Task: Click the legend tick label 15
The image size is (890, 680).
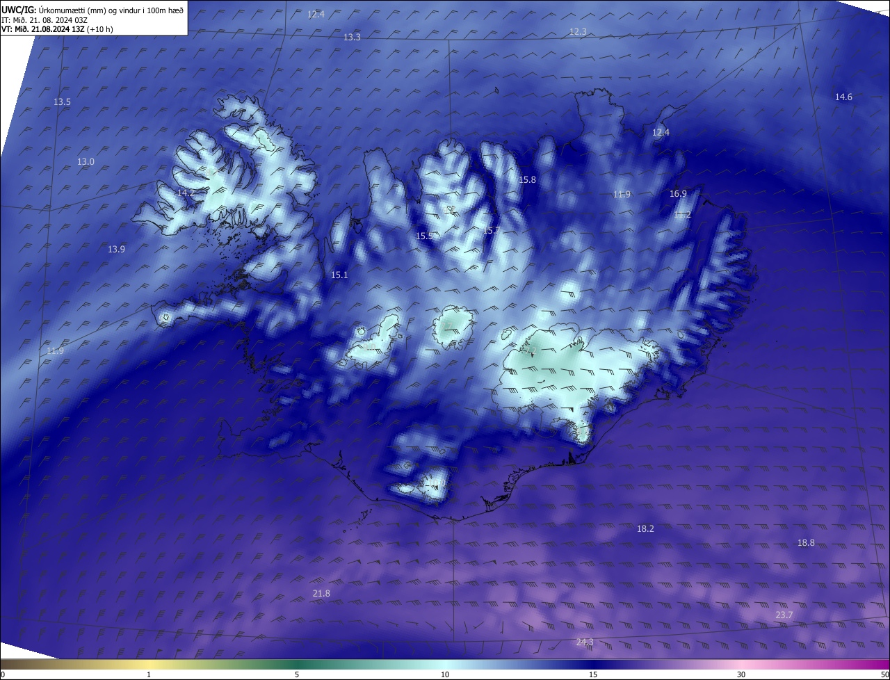Action: (x=593, y=675)
